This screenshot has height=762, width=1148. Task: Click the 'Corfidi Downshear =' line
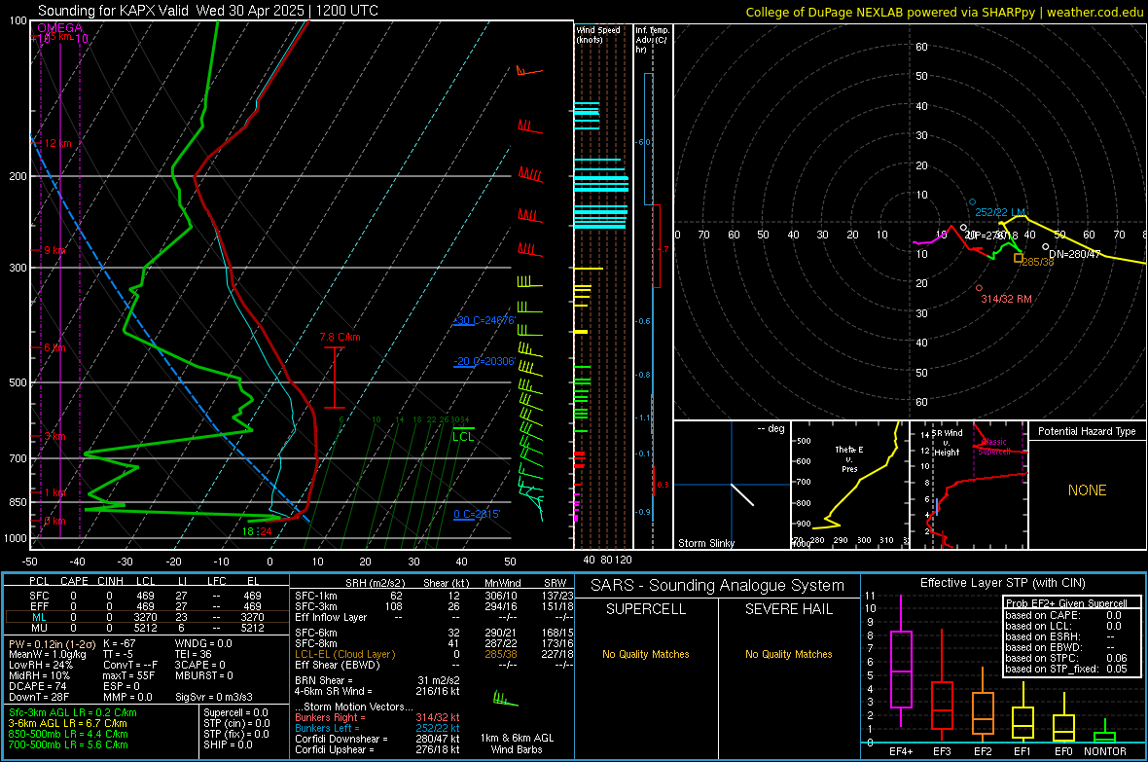point(377,739)
